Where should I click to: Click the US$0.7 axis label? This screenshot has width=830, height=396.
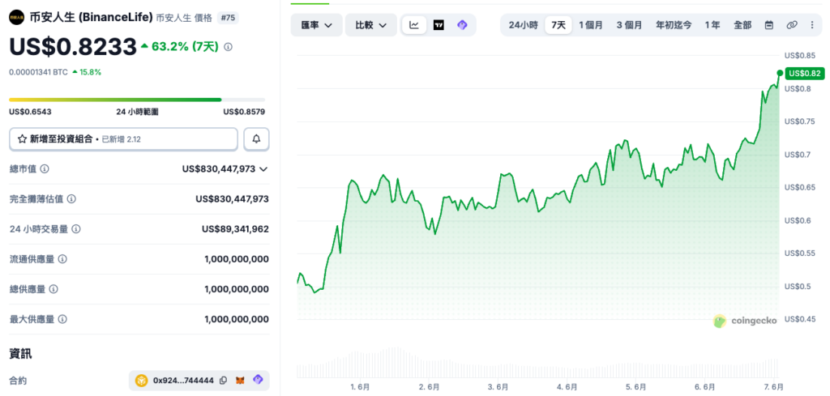(798, 155)
